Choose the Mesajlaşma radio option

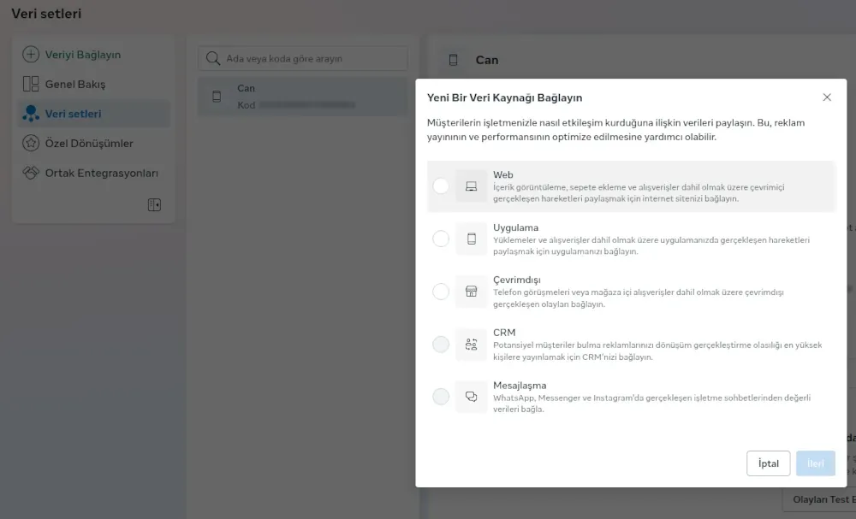click(x=441, y=397)
